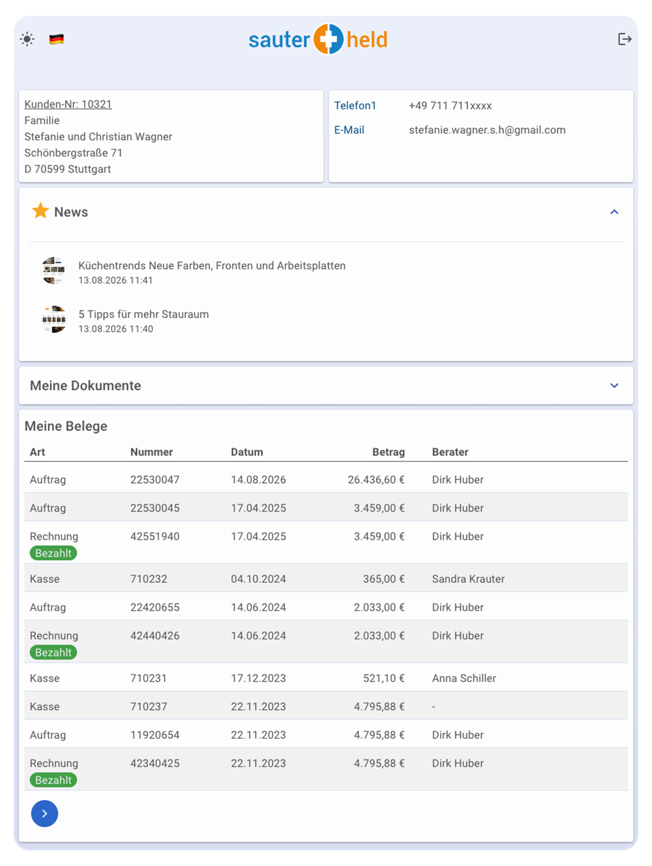Click the Betrag column header
The height and width of the screenshot is (866, 652).
(x=388, y=452)
